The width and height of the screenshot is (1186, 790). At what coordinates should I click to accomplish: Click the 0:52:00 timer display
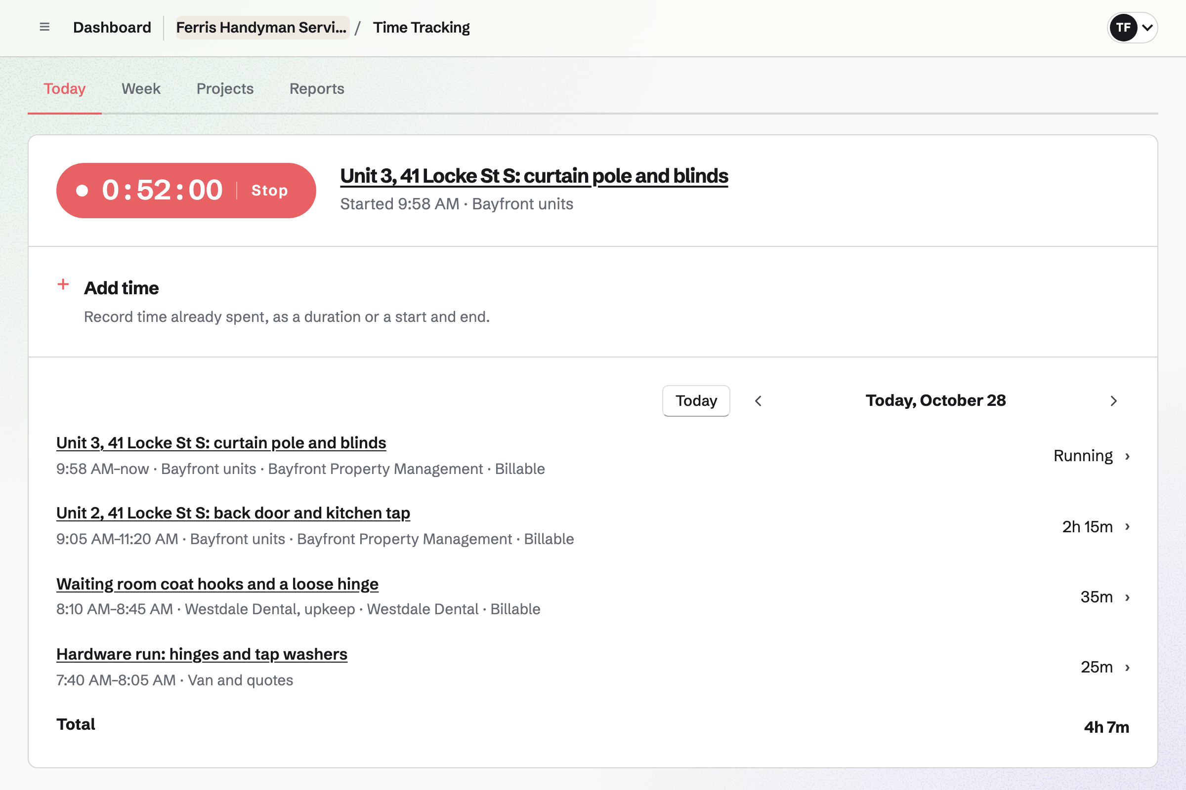point(162,191)
